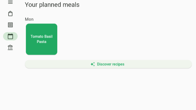Select the calendar meal plan icon
196x110 pixels.
coord(10,36)
